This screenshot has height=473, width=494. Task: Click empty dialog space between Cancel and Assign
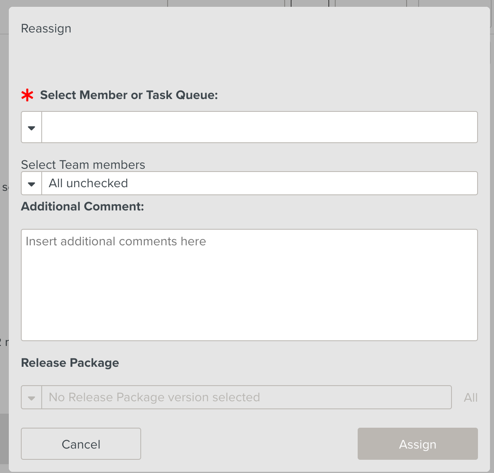click(x=249, y=444)
